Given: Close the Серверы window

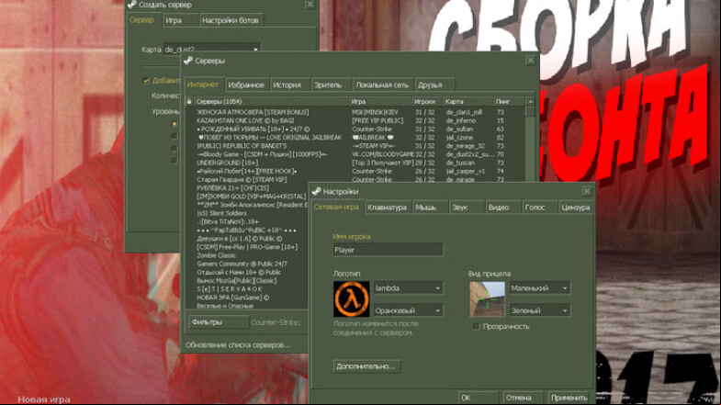Looking at the screenshot, I should click(531, 61).
